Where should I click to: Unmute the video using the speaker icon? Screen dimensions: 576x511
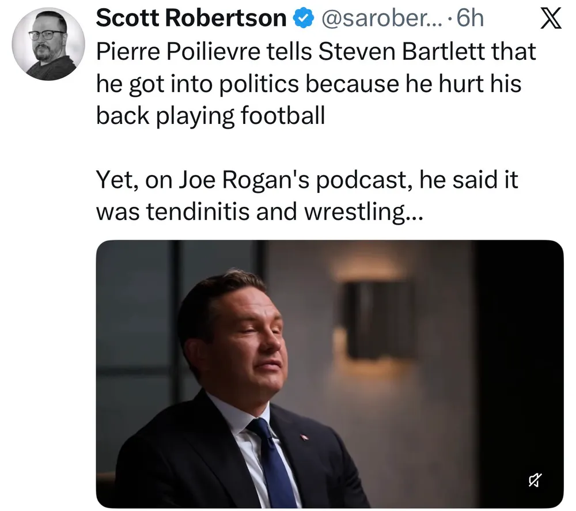[x=535, y=478]
